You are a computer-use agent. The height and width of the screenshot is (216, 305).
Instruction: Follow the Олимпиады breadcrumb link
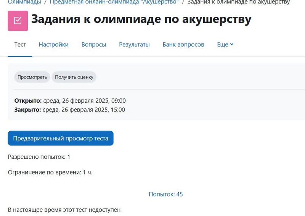(24, 2)
